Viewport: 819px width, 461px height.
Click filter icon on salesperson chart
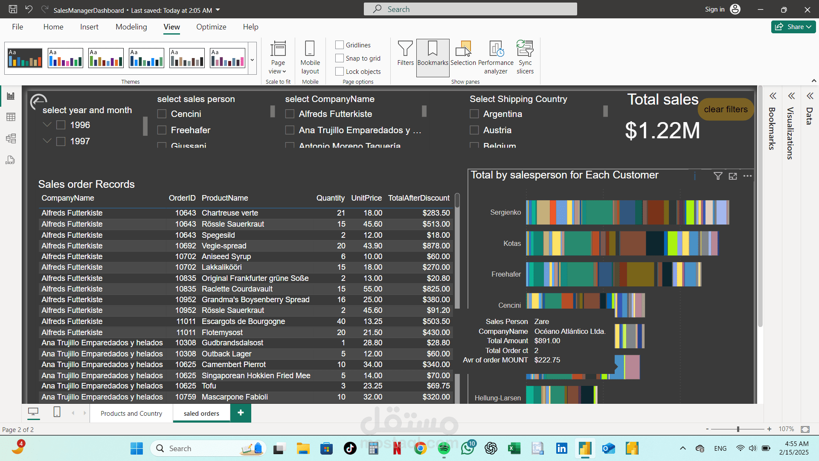click(718, 176)
